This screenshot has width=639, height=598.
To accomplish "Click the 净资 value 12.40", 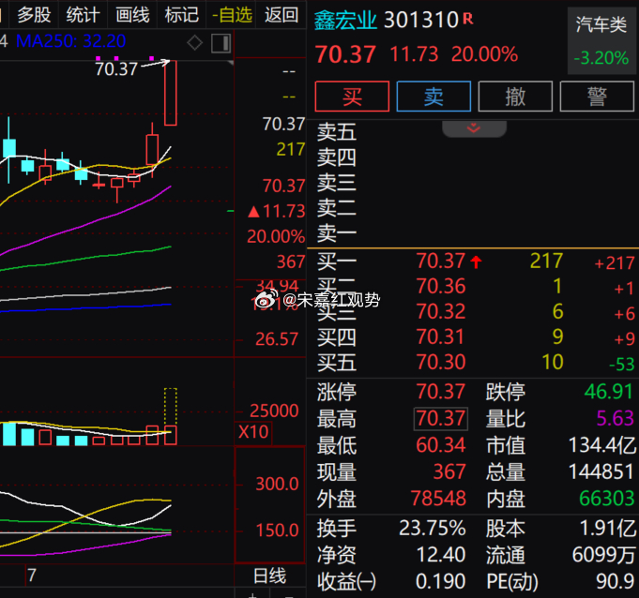I will (440, 555).
